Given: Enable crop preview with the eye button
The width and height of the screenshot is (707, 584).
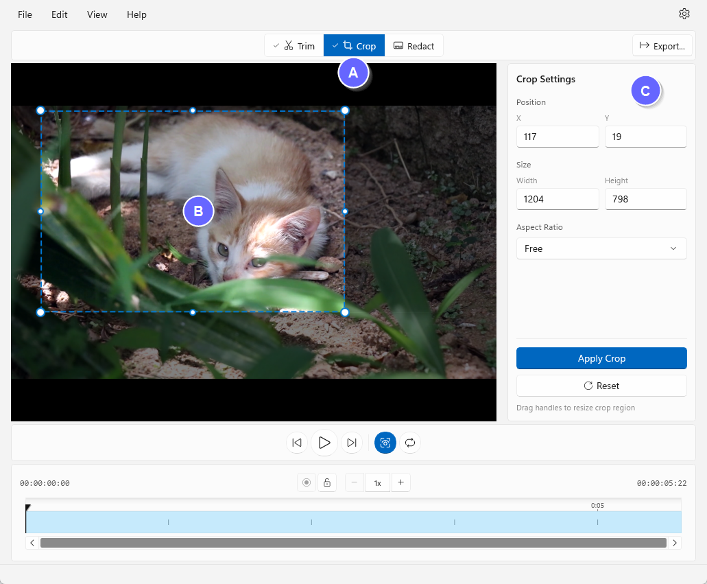Looking at the screenshot, I should 385,443.
